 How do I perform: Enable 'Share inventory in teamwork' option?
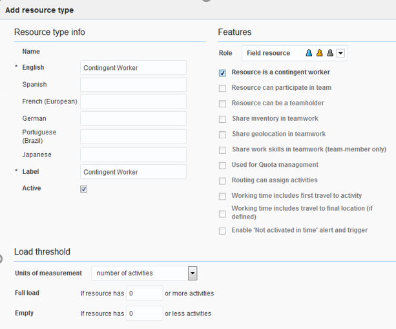point(223,119)
